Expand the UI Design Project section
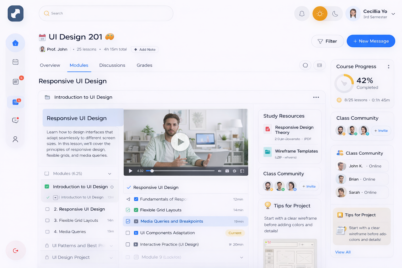 click(110, 257)
